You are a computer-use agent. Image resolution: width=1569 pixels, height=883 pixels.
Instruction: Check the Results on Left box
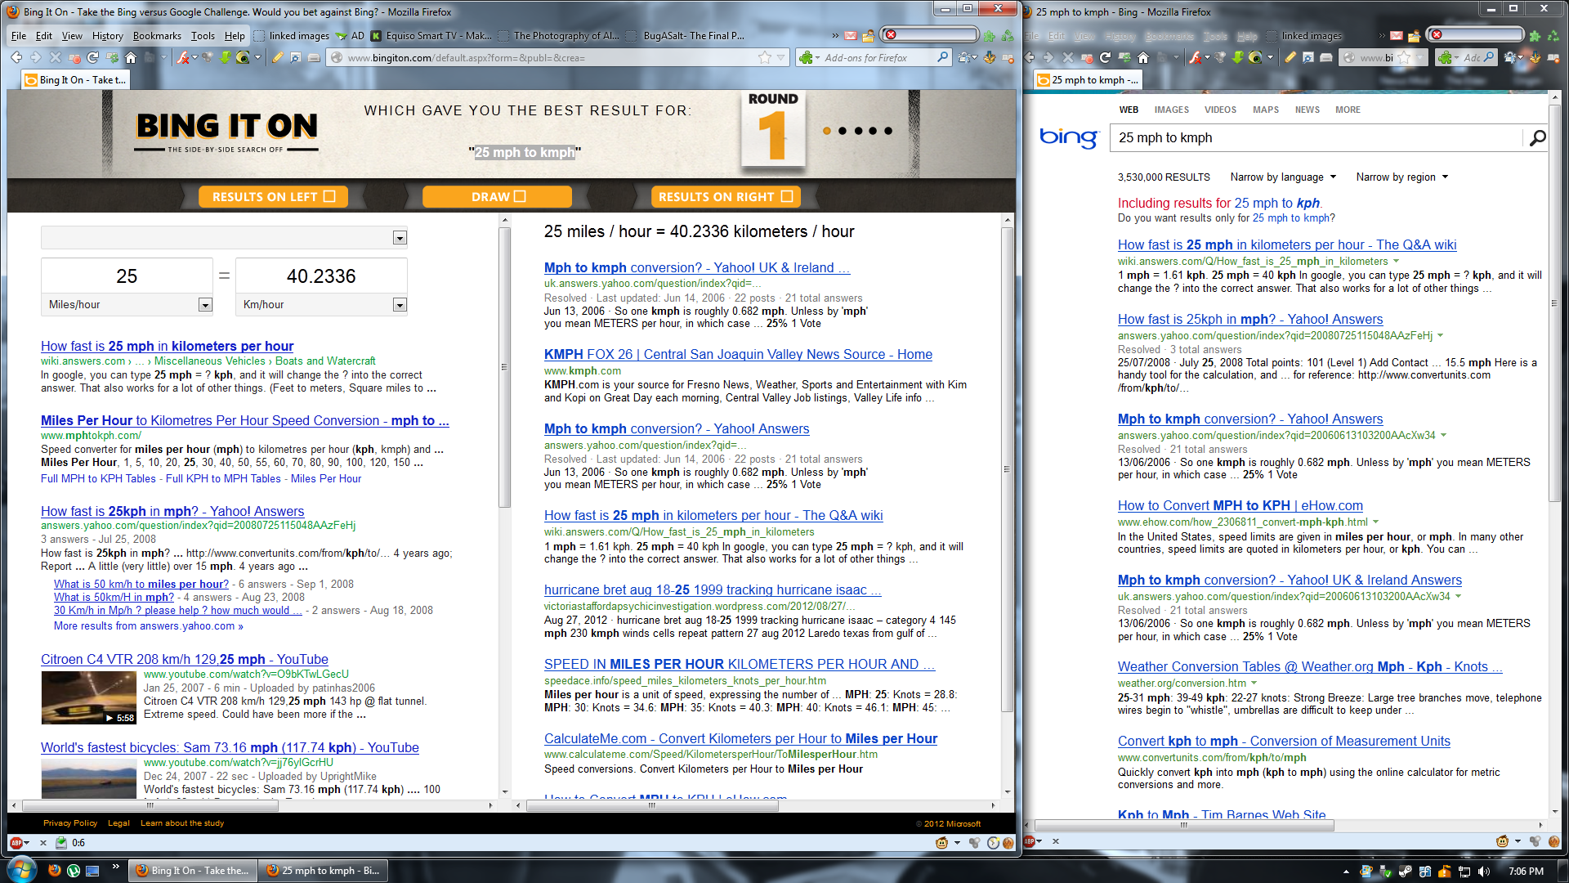pos(329,197)
